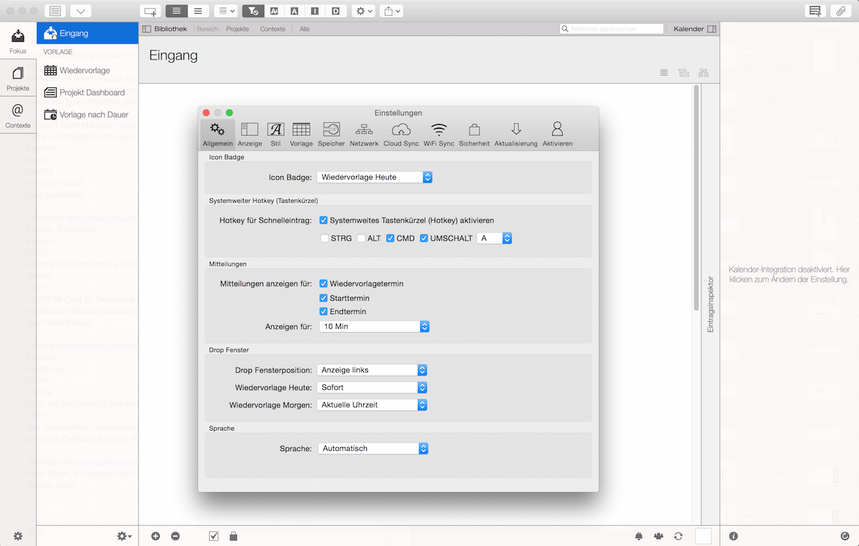Toggle the Starttermin notification checkbox
The height and width of the screenshot is (546, 859).
pyautogui.click(x=323, y=298)
